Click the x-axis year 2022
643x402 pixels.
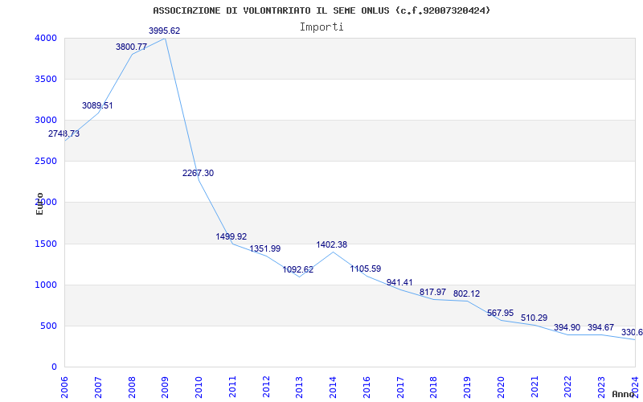click(x=568, y=388)
